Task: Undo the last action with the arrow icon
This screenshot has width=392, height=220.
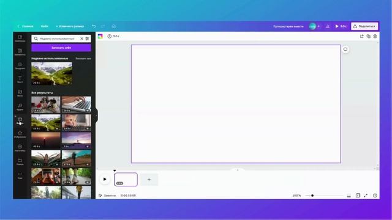Action: (x=94, y=26)
